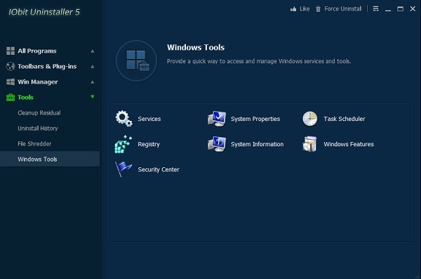Click the Force Uninstall text
This screenshot has width=421, height=279.
343,9
